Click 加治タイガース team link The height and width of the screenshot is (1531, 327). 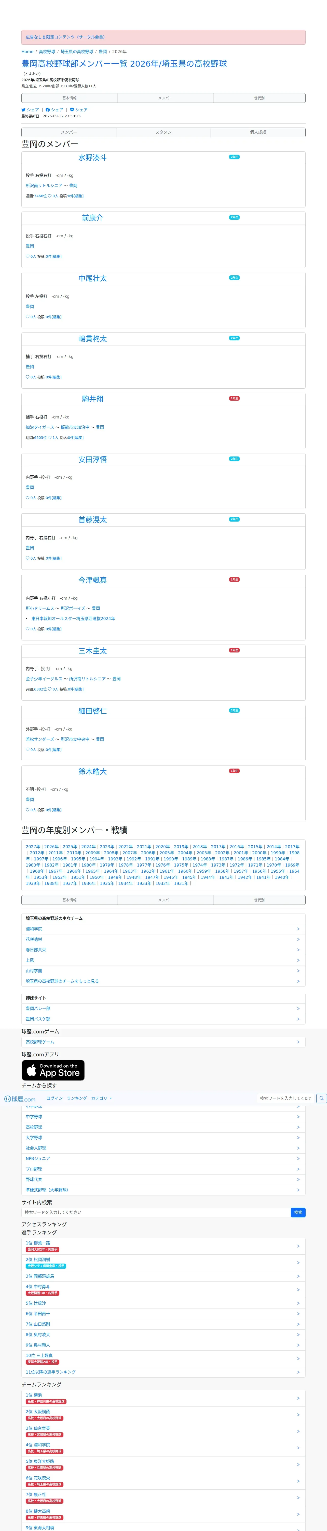tap(40, 427)
